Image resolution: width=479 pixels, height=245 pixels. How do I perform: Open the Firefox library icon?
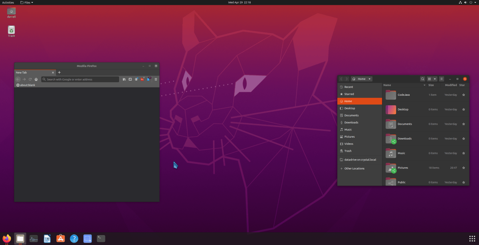124,79
